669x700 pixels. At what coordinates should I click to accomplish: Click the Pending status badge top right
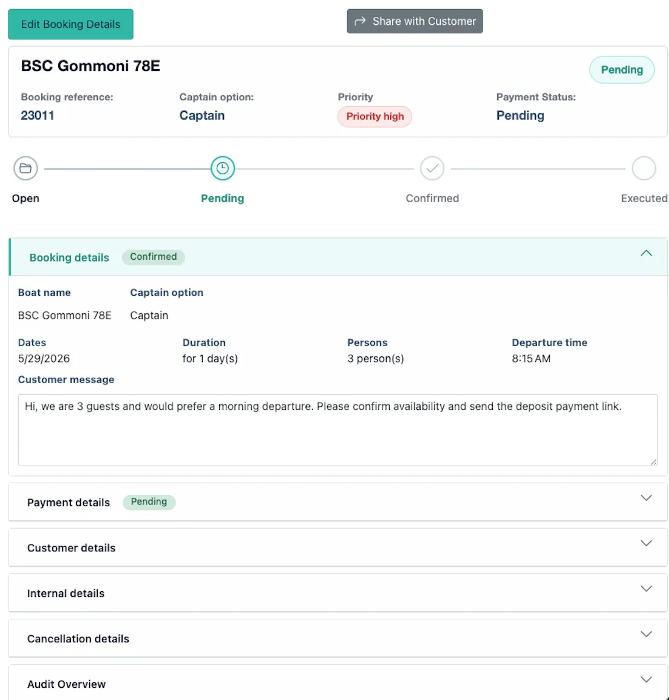coord(622,70)
